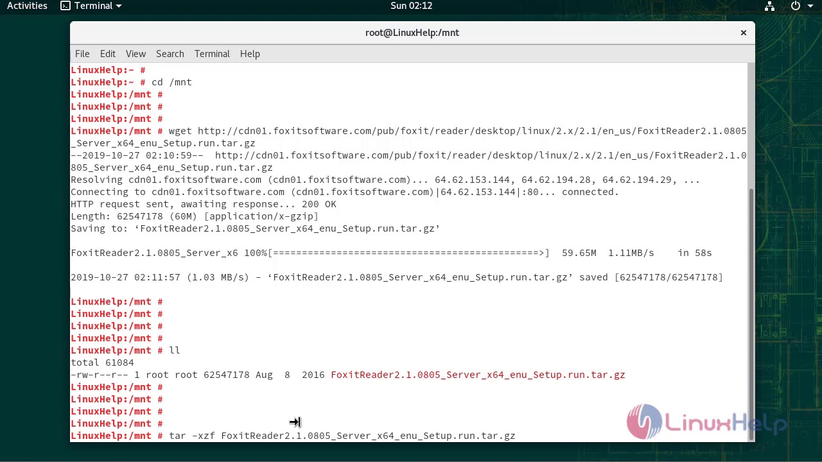Close the terminal window
Screen dimensions: 822x462
pyautogui.click(x=744, y=33)
